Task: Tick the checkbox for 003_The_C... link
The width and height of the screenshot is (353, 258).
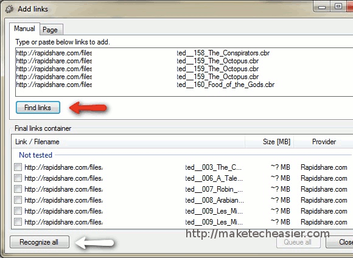Action: [18, 167]
